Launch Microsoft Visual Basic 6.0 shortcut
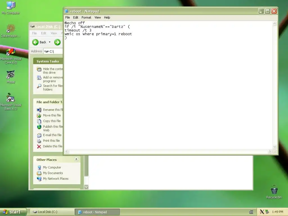 11,102
